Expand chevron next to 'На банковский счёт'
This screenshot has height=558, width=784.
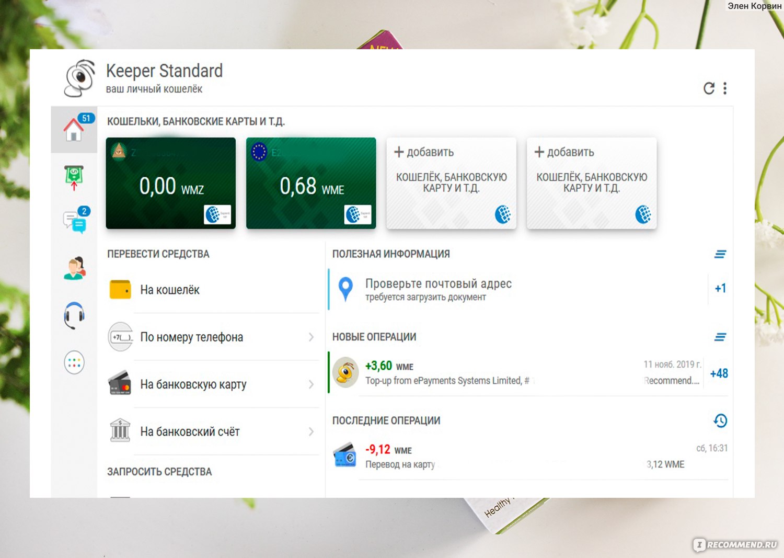311,431
